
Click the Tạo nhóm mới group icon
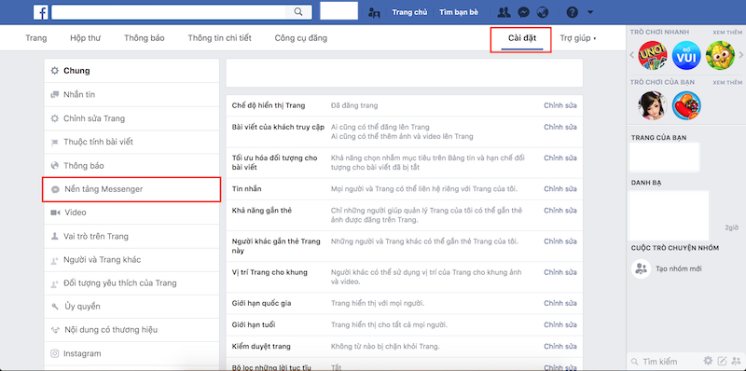(x=641, y=268)
